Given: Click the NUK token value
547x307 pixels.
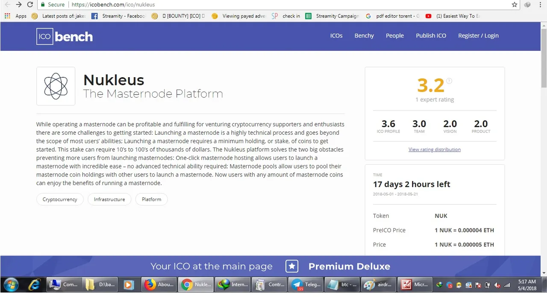Looking at the screenshot, I should pyautogui.click(x=441, y=216).
